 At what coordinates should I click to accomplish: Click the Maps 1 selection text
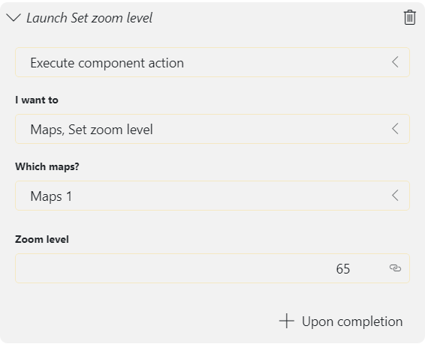pos(51,196)
